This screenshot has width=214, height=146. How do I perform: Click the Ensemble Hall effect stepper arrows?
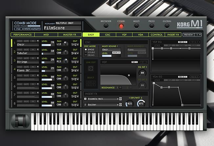coord(120,99)
